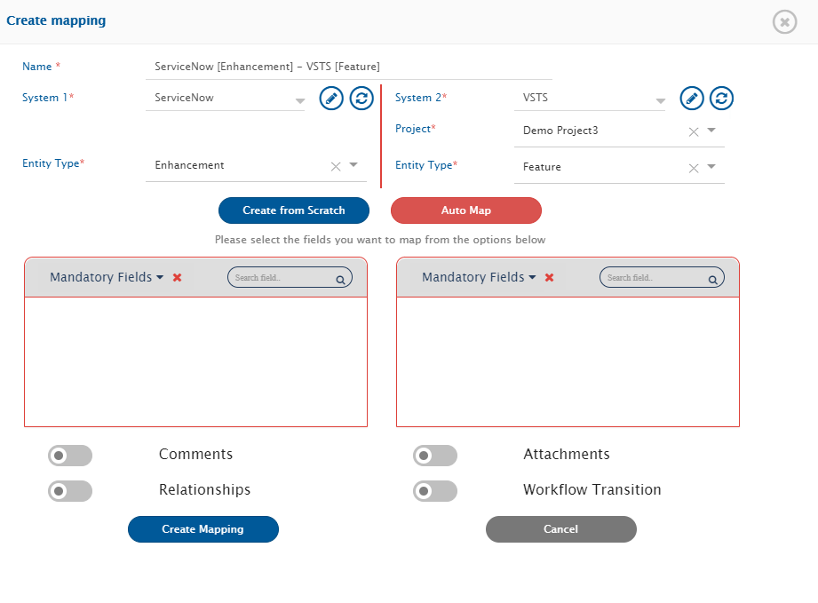Switch on the Workflow Transition toggle
818x603 pixels.
(x=435, y=491)
